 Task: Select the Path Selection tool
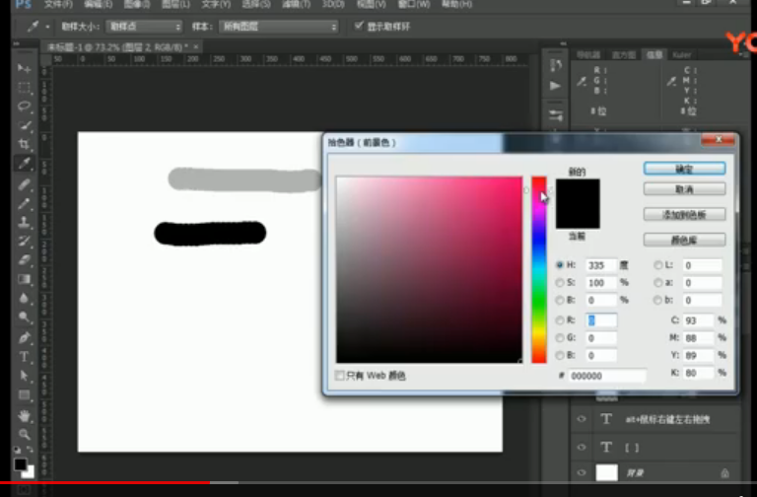(x=24, y=376)
